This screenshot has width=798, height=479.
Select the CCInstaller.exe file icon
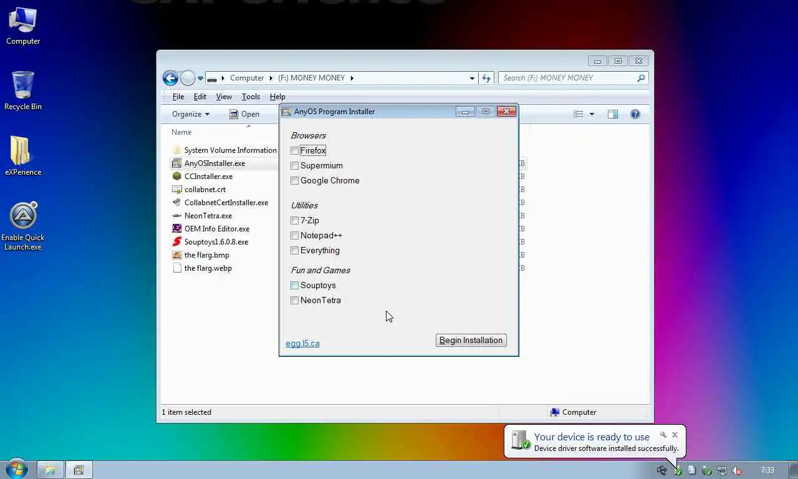point(177,177)
